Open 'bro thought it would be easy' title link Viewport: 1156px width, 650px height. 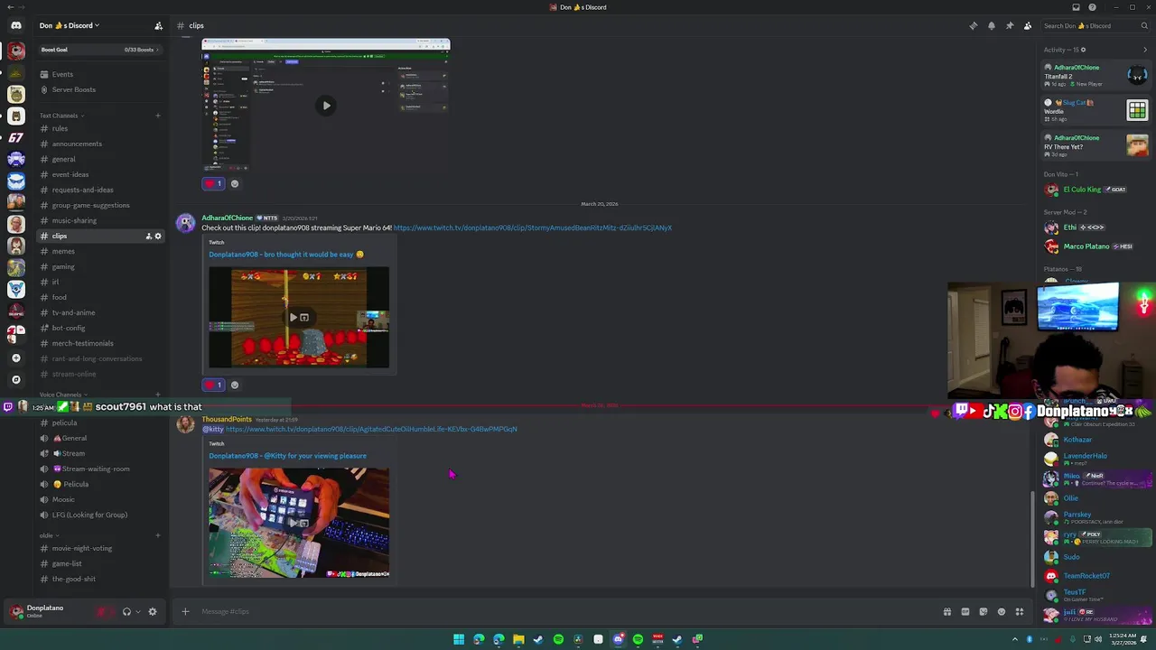(285, 255)
